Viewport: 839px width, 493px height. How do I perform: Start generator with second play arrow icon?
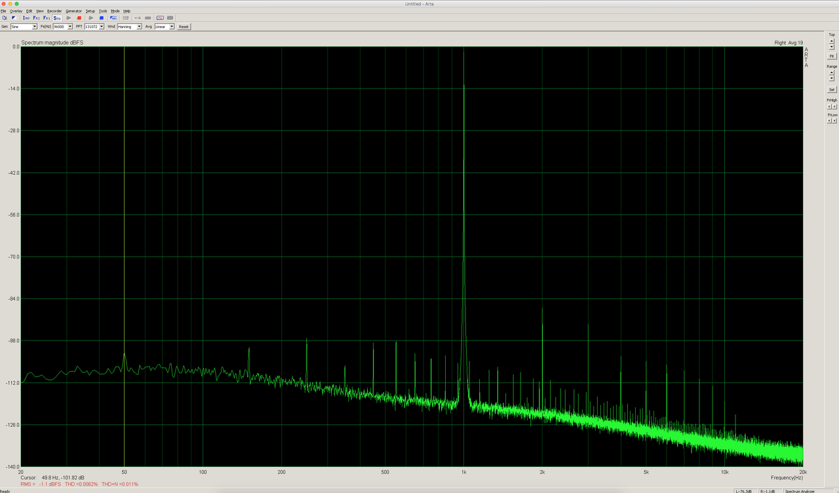91,18
